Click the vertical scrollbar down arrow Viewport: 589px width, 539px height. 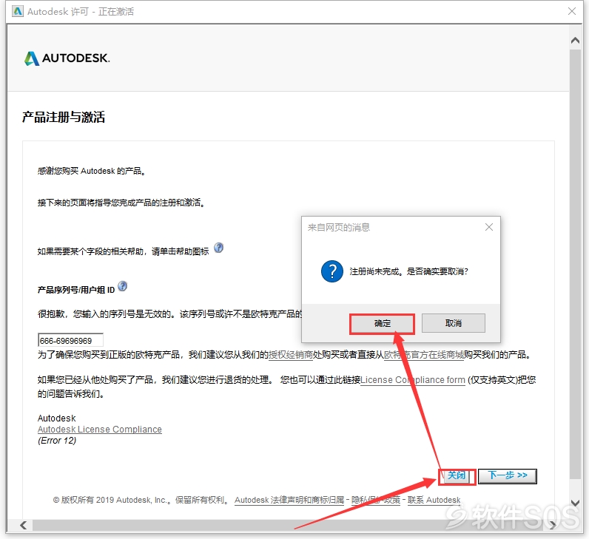coord(575,503)
